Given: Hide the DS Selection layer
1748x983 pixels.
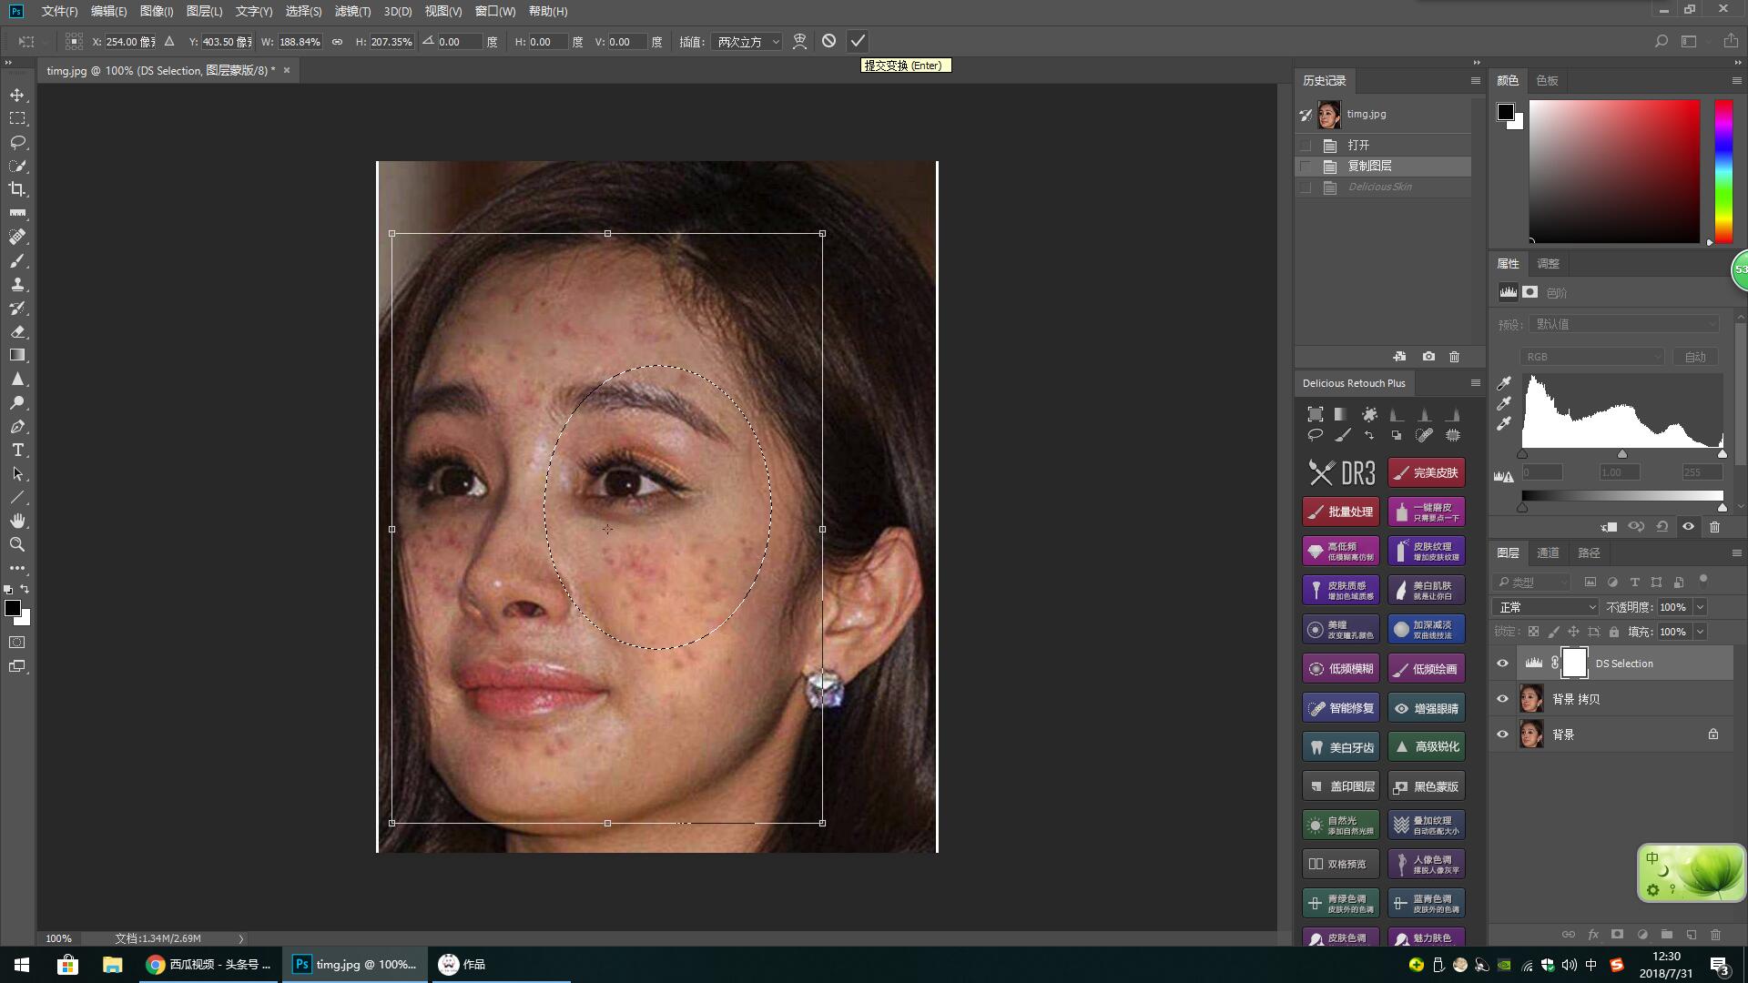Looking at the screenshot, I should click(1502, 664).
